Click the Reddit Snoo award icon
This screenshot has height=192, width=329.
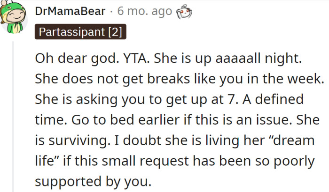(184, 12)
